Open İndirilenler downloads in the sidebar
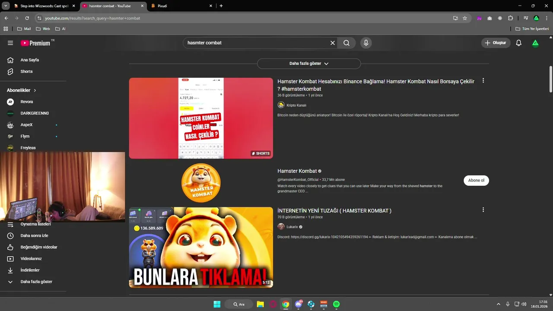Viewport: 553px width, 311px height. point(30,270)
